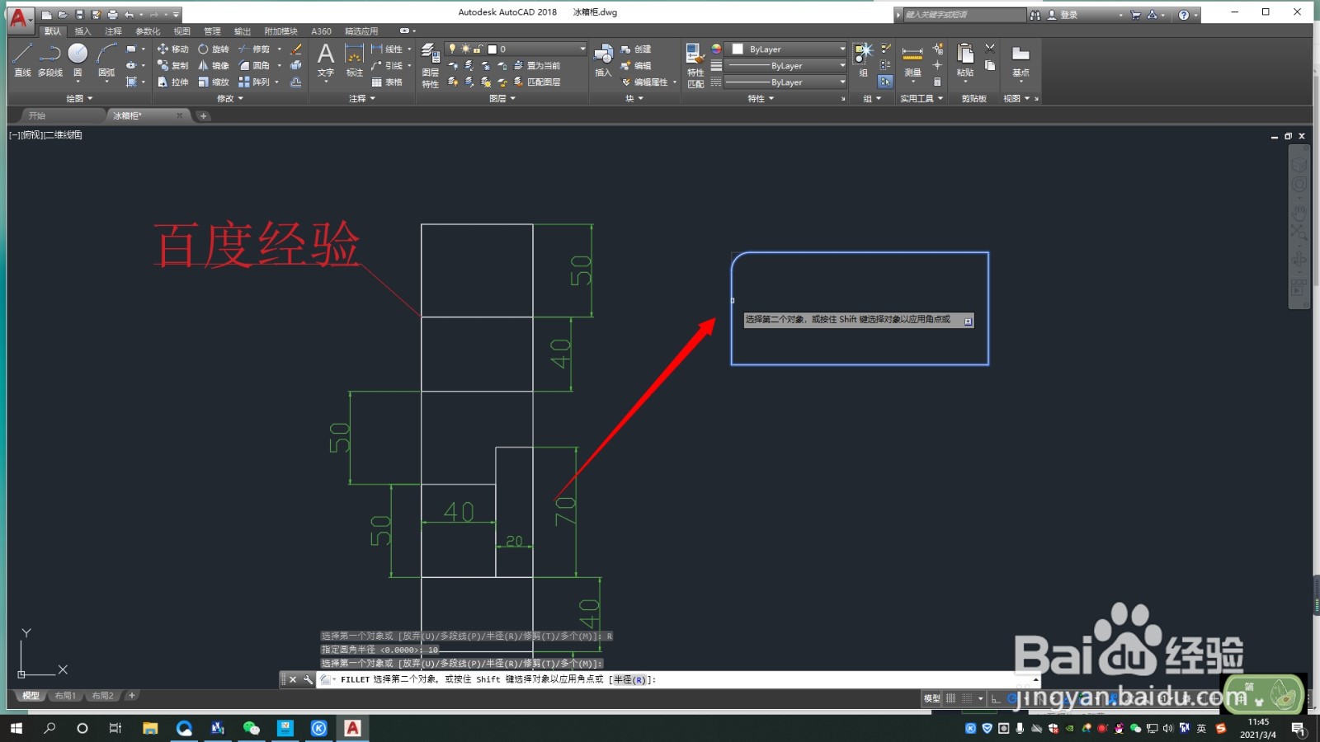
Task: Click the Undo arrow in quick access toolbar
Action: pyautogui.click(x=129, y=15)
